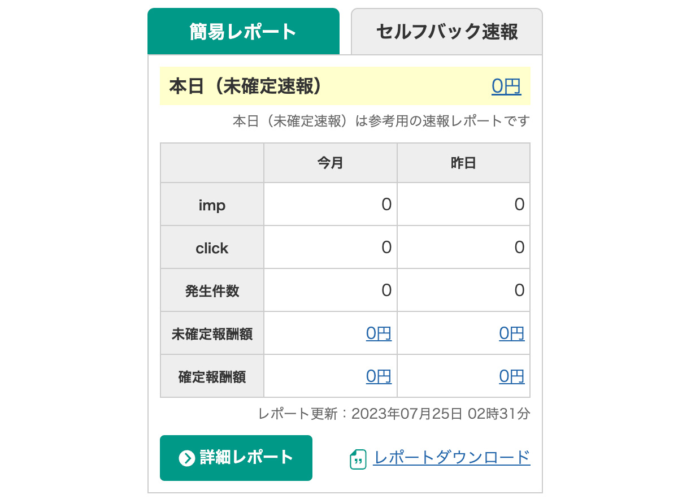Click the 0円 link in the 本日 row
This screenshot has height=499, width=678.
[506, 86]
